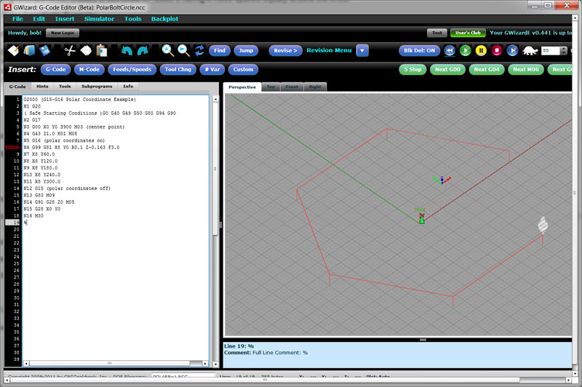Open the User's Club link

(466, 33)
